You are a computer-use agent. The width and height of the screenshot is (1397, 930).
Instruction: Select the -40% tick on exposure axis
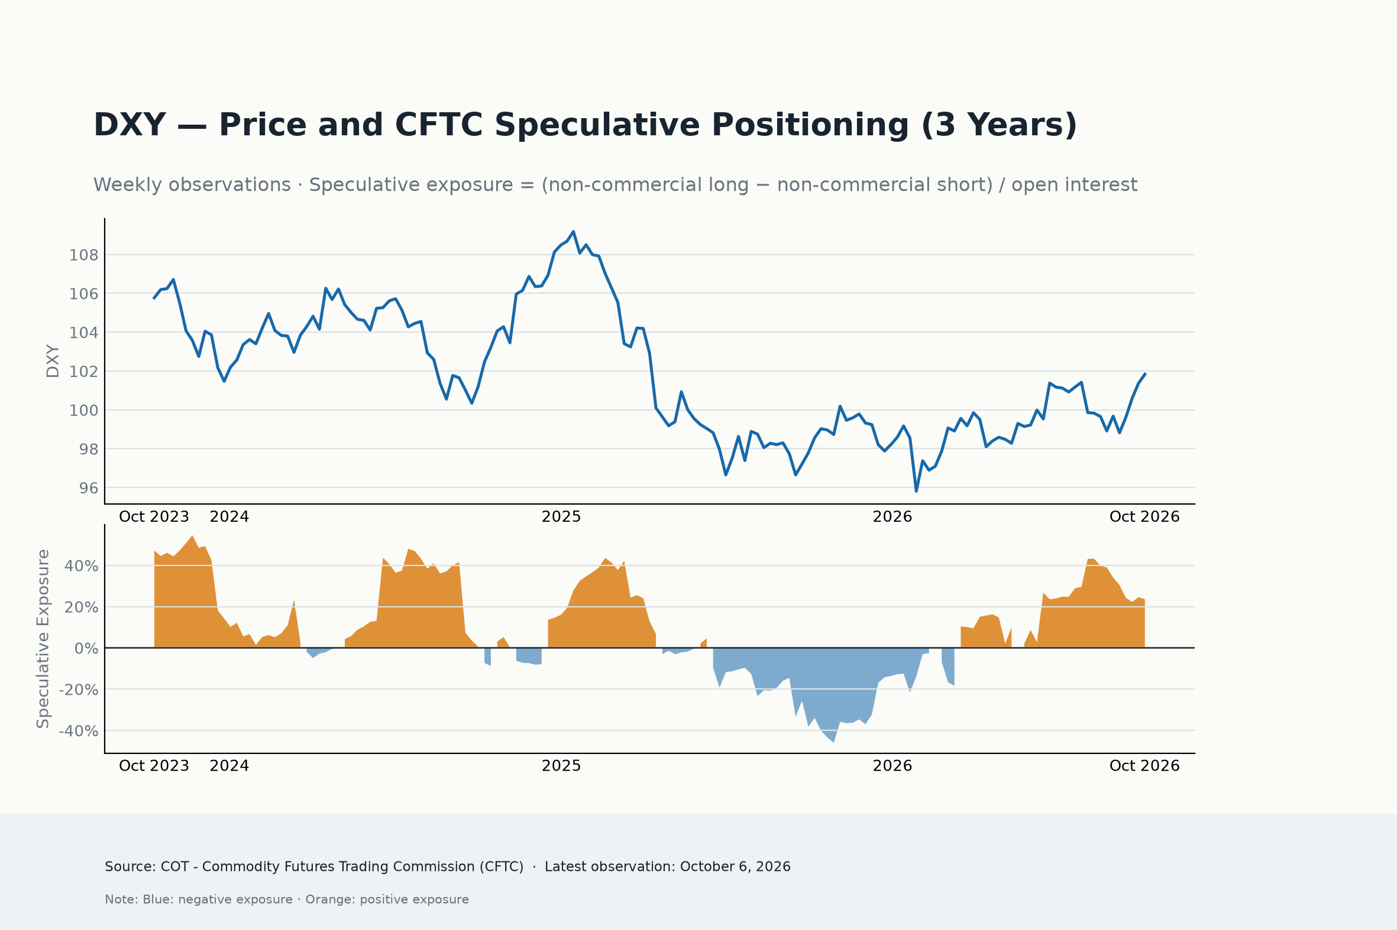(79, 731)
